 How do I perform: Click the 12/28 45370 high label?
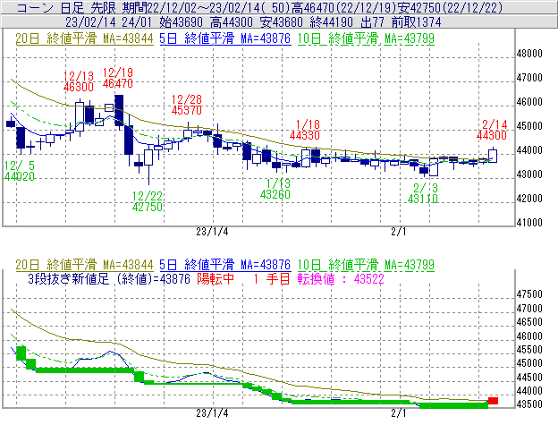pos(187,105)
